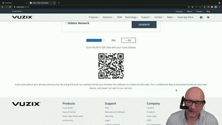Open the Legal footer link
222x125 pixels.
point(107,120)
